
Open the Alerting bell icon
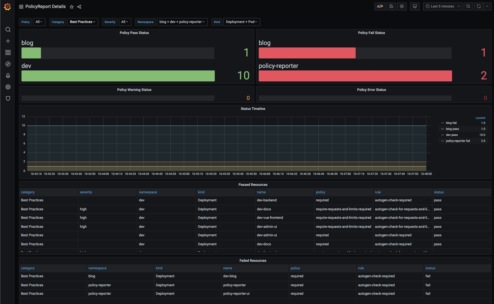click(8, 75)
